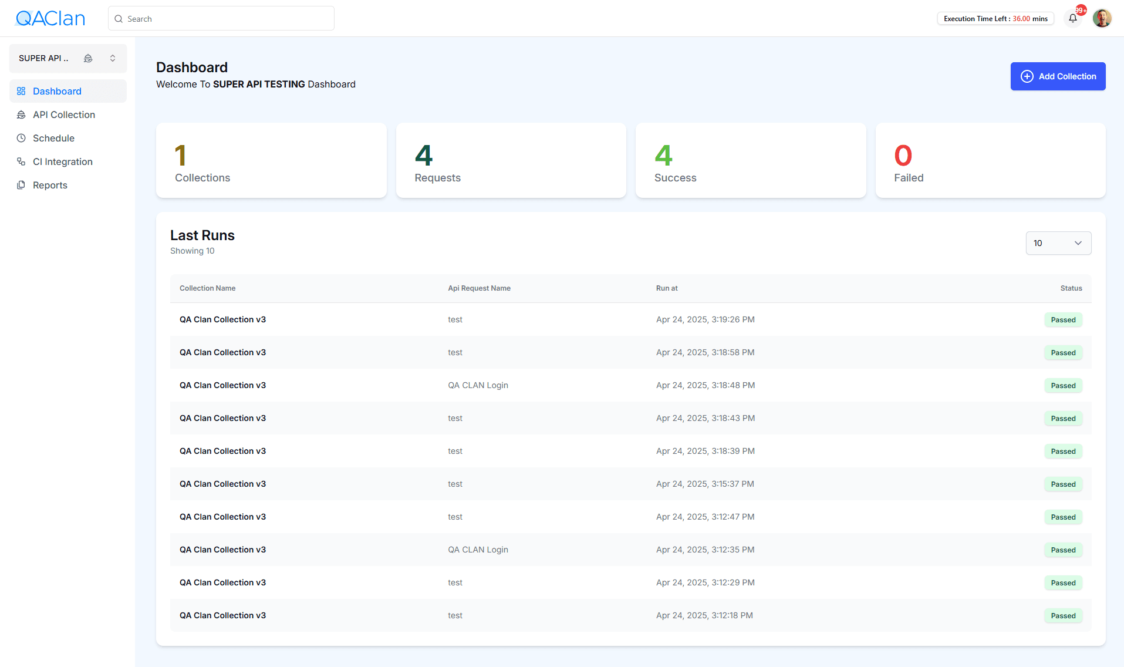Click Passed badge for 3:18:58 PM run
This screenshot has height=667, width=1124.
tap(1063, 353)
